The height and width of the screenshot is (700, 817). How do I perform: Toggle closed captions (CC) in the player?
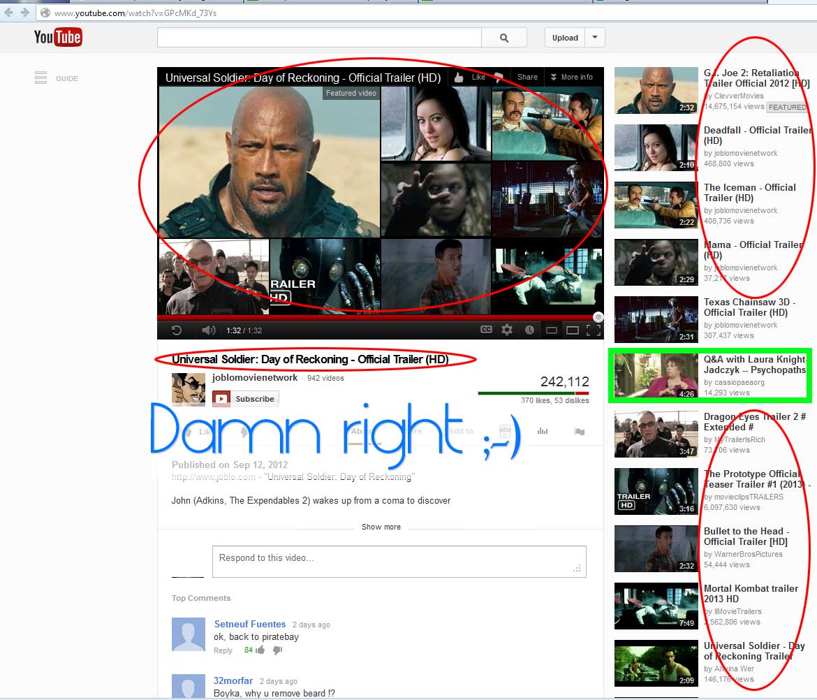[487, 330]
